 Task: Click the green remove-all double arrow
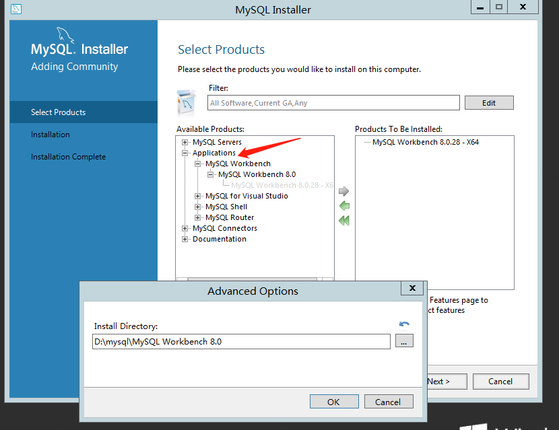coord(344,221)
